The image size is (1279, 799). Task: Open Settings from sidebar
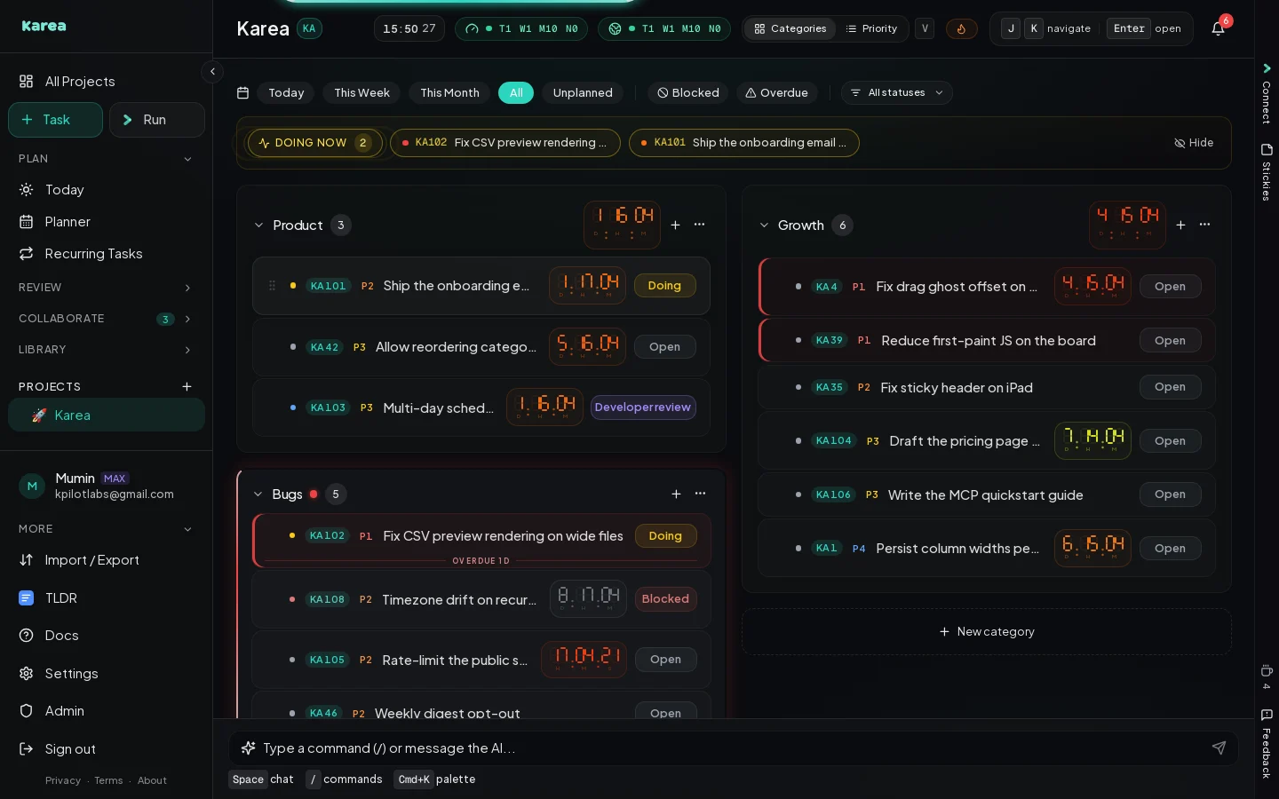[x=107, y=674]
